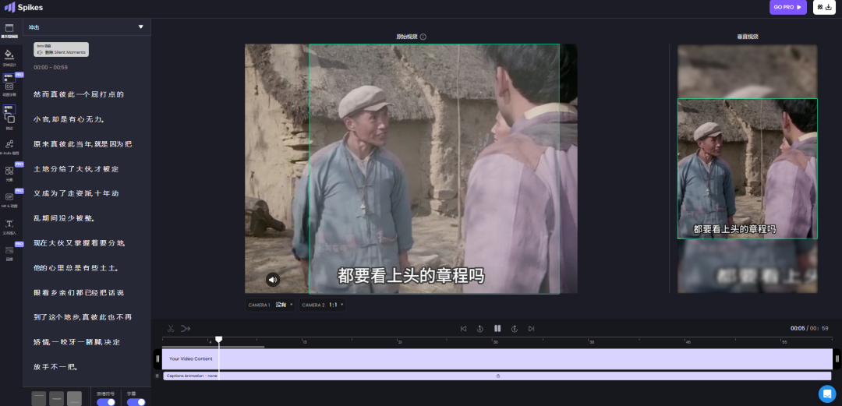Click transcript line 乱期间没少被整
The image size is (842, 406).
coord(65,218)
